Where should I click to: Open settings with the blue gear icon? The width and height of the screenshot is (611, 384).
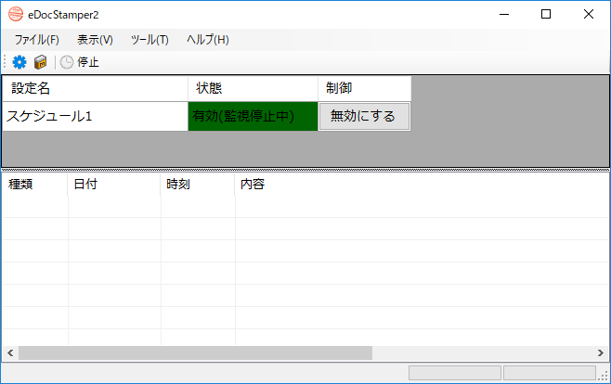point(19,62)
